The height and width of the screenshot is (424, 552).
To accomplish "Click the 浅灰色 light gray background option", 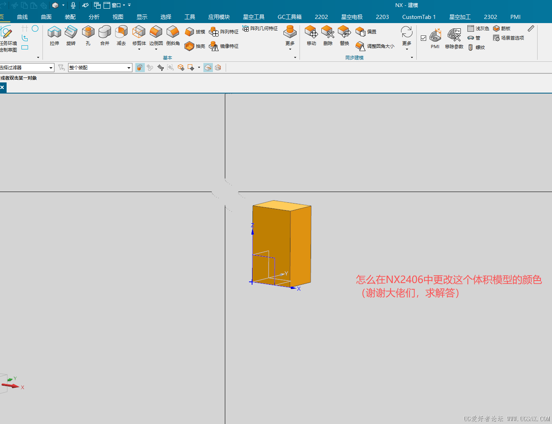I will (x=478, y=28).
